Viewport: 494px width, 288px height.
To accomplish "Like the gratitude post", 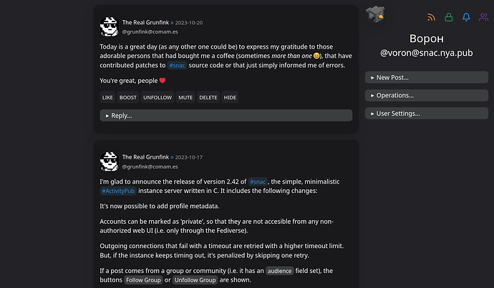I will point(108,97).
